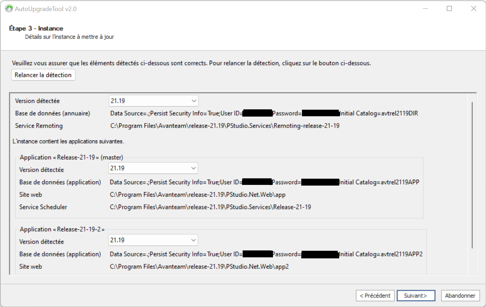Close the AutoUpgradeTool wizard window
This screenshot has height=307, width=486.
pos(474,9)
